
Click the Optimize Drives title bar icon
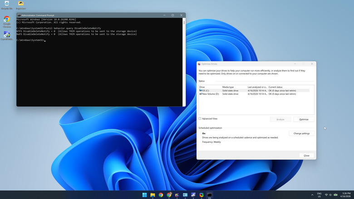tap(199, 64)
